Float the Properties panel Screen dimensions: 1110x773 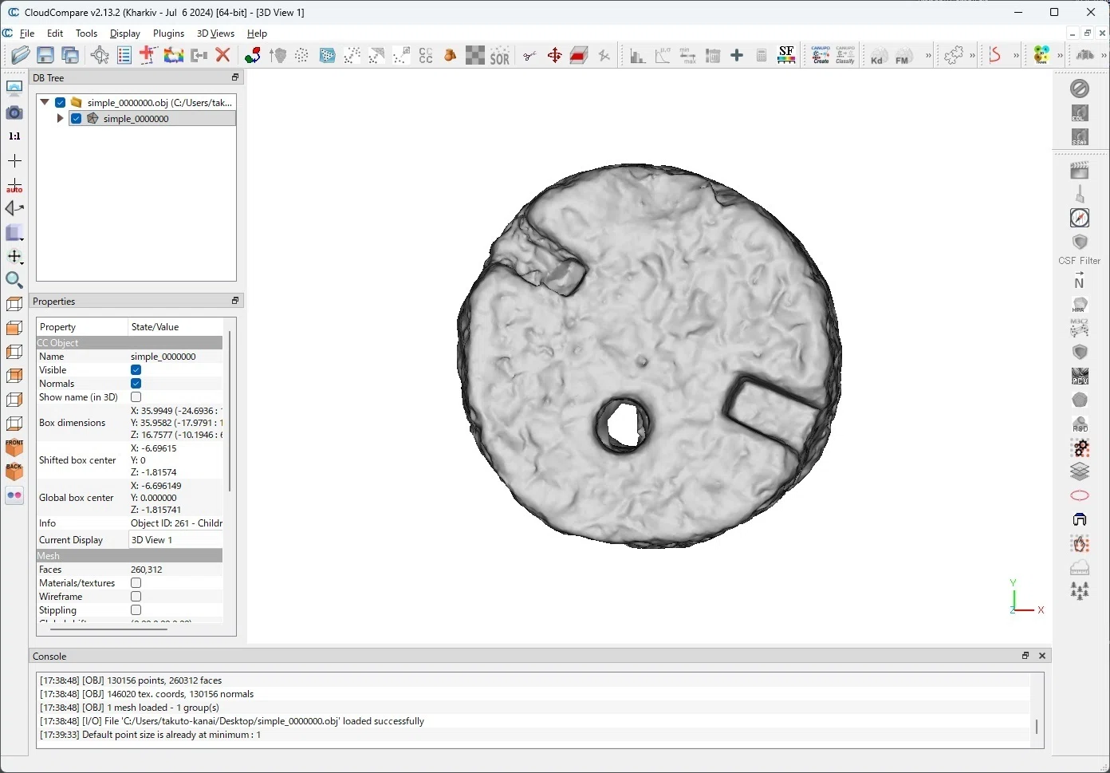(x=235, y=301)
